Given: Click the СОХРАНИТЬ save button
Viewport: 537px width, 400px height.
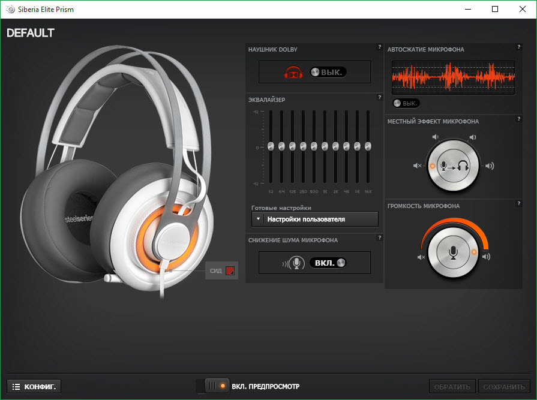Looking at the screenshot, I should 504,387.
